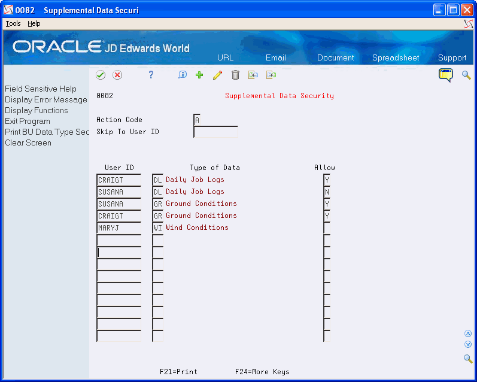The height and width of the screenshot is (382, 477).
Task: Click the trash can Delete icon
Action: 235,75
